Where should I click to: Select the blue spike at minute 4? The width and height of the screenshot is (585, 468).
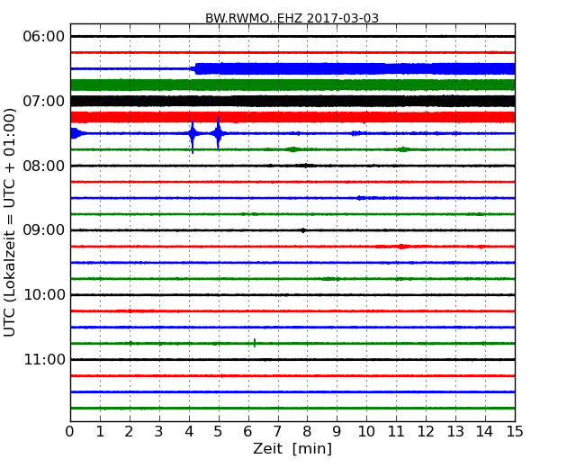pyautogui.click(x=193, y=137)
